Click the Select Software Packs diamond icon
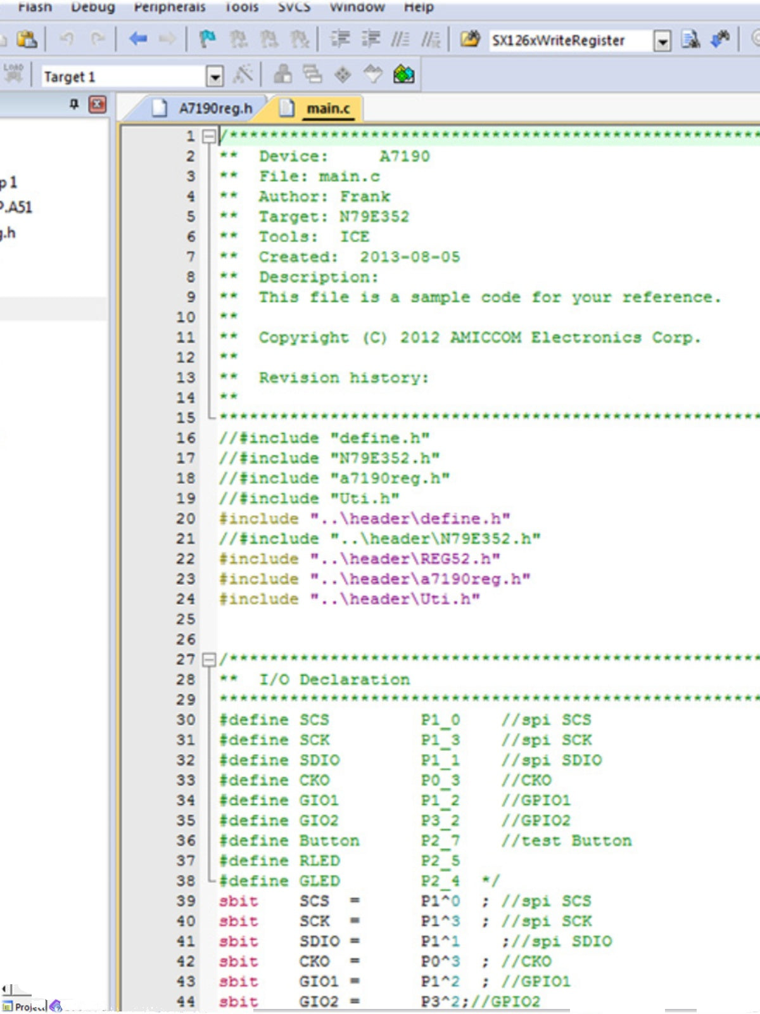760x1014 pixels. point(343,75)
